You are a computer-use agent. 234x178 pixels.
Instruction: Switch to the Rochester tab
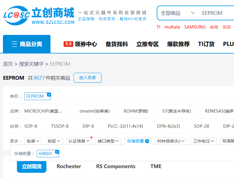[69, 166]
